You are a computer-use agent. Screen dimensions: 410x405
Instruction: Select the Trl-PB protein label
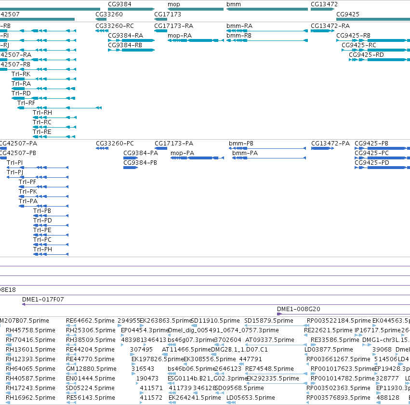(42, 211)
